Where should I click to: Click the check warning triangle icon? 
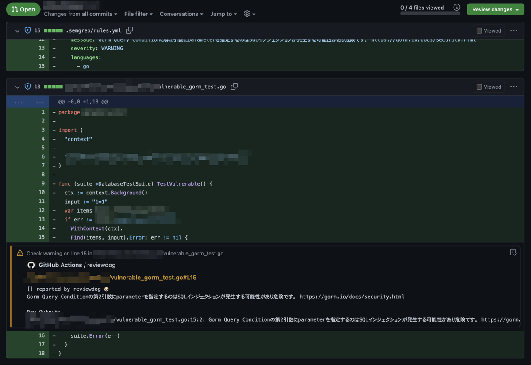20,253
